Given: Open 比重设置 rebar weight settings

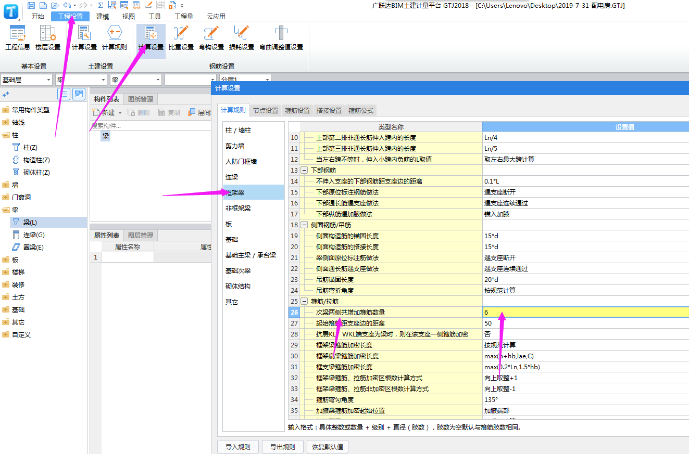Looking at the screenshot, I should click(181, 37).
